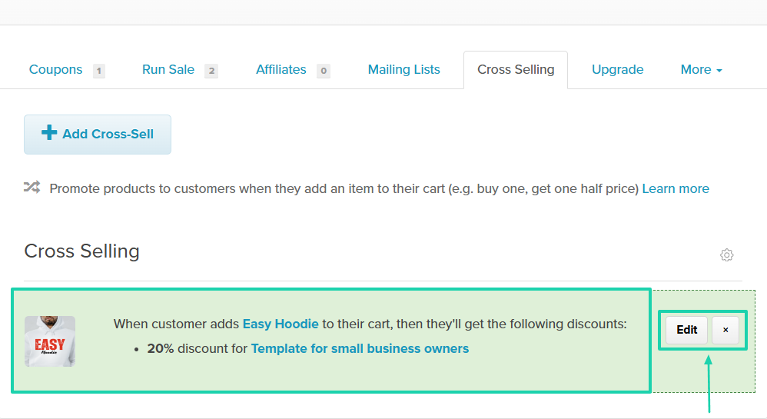Click the Easy Hoodie product thumbnail
Viewport: 767px width, 419px height.
(x=50, y=341)
